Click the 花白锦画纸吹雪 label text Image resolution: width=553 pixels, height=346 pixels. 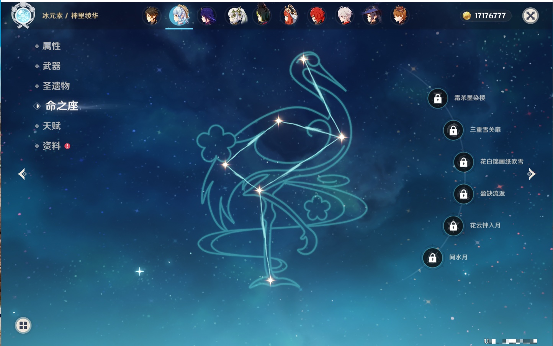pyautogui.click(x=502, y=162)
